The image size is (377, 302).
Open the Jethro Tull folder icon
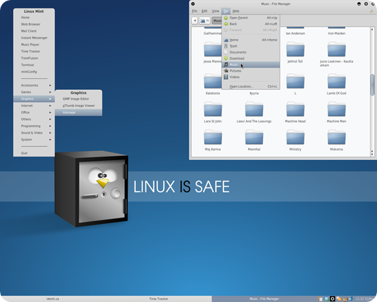295,49
